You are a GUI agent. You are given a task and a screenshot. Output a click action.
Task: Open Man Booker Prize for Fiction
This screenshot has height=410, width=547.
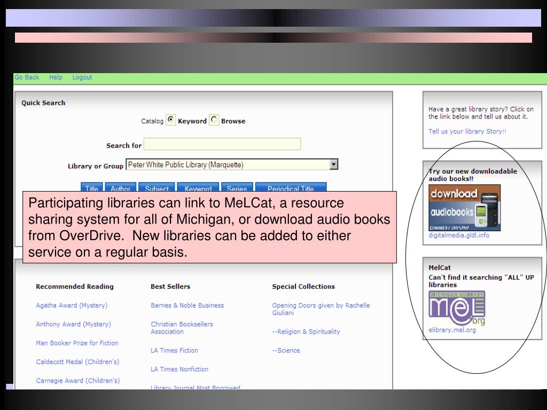tap(77, 343)
